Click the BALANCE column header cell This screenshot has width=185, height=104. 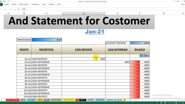(x=140, y=49)
